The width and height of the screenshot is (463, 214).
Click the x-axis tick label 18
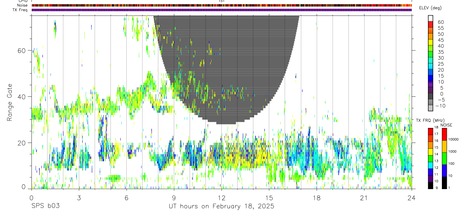pyautogui.click(x=316, y=197)
